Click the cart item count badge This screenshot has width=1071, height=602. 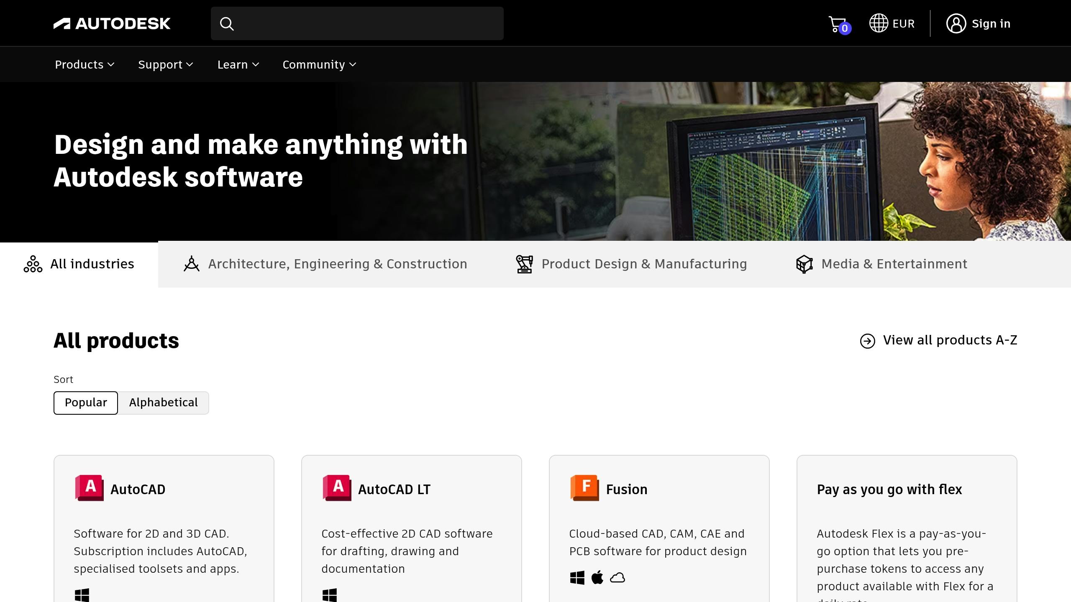[x=845, y=28]
